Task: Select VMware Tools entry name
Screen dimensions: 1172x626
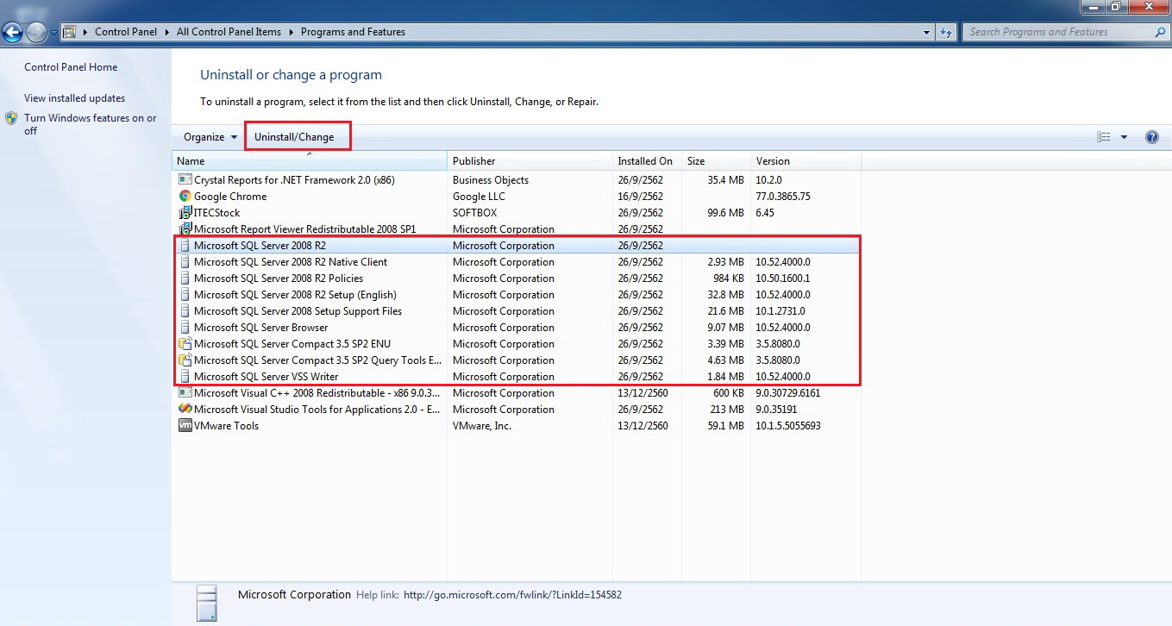Action: 226,426
